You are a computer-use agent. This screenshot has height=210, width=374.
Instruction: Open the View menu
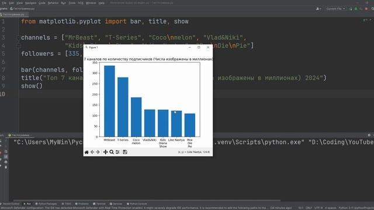click(x=19, y=3)
